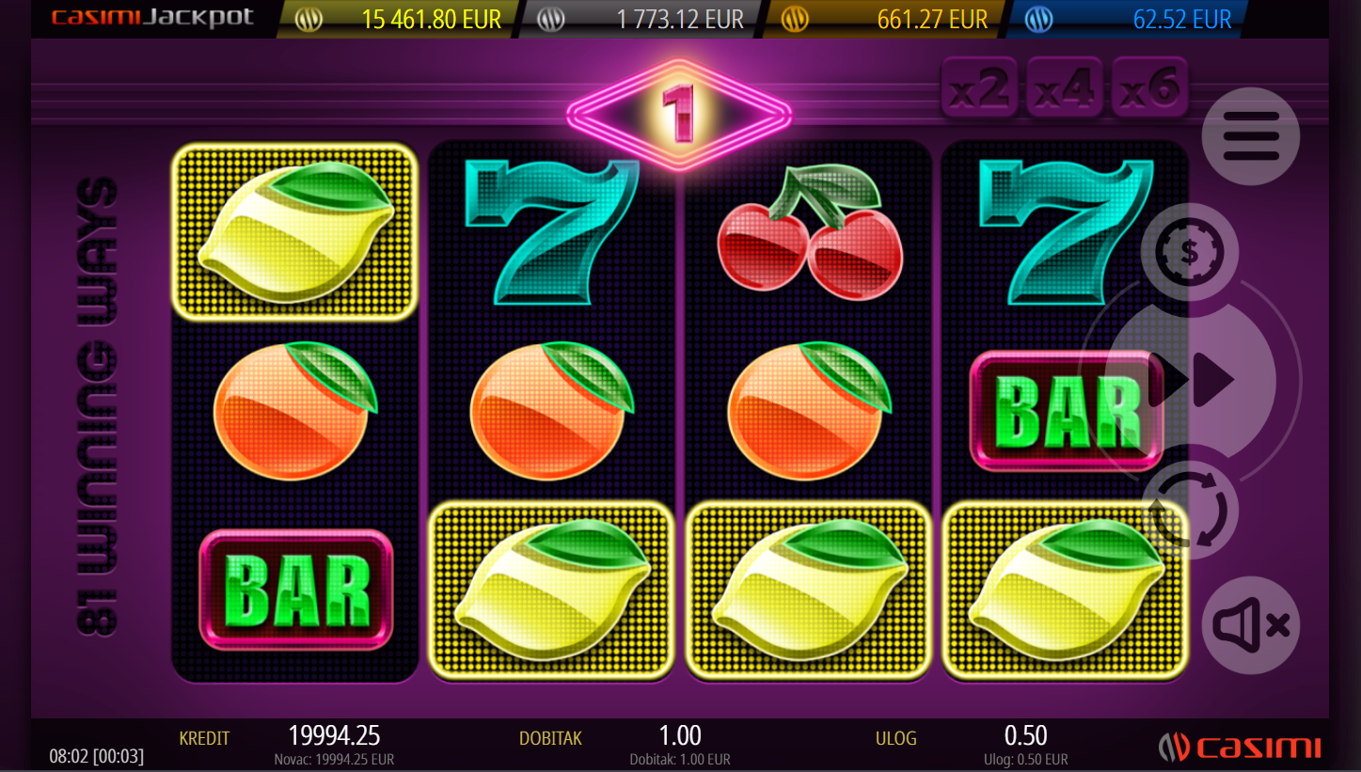Click the cherries symbol on third reel
Image resolution: width=1361 pixels, height=772 pixels.
(809, 231)
